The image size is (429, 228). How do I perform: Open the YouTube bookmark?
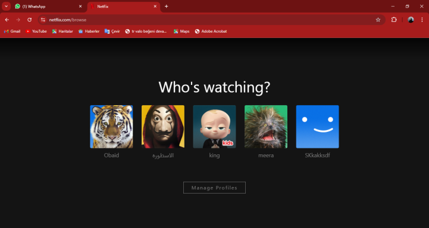[36, 31]
